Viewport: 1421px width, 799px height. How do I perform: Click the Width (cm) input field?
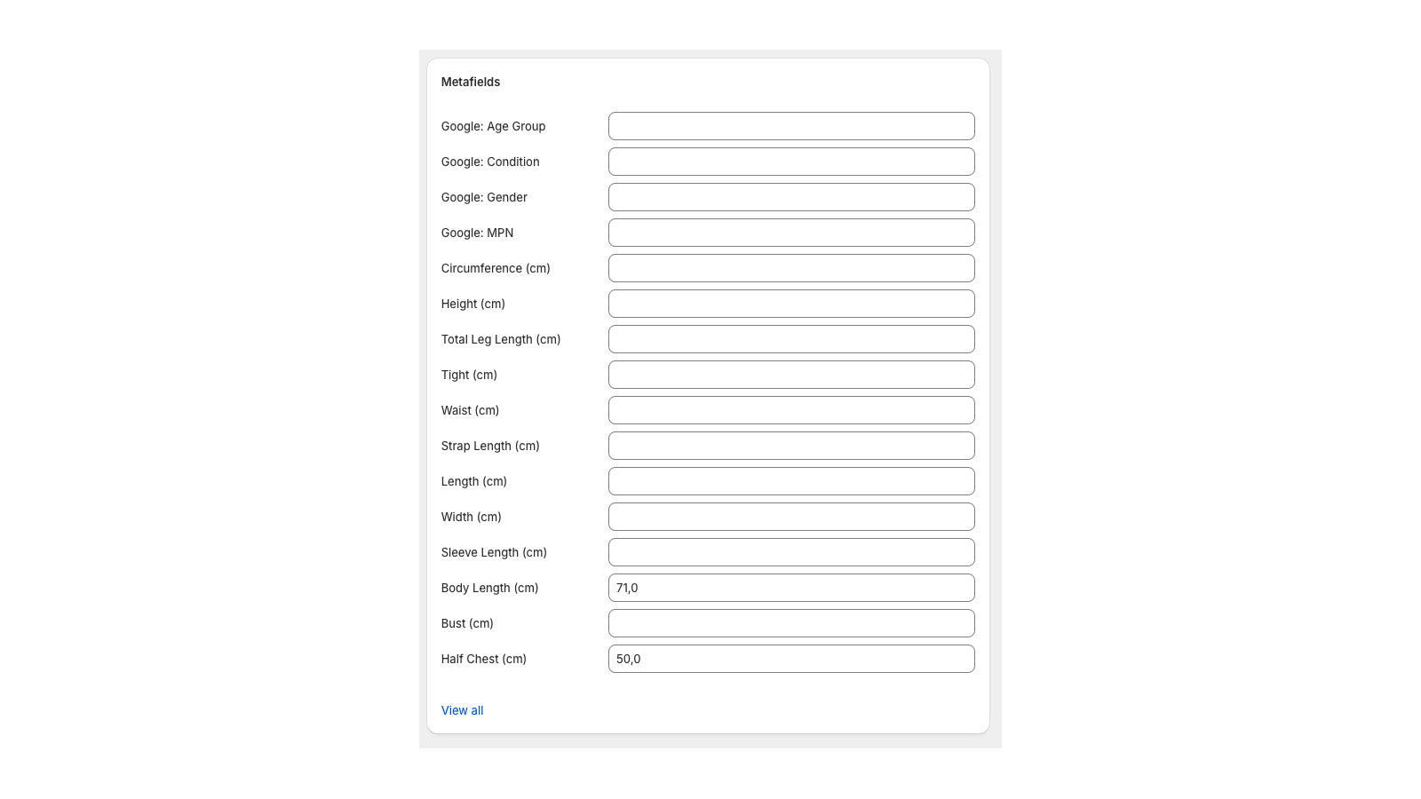coord(790,517)
